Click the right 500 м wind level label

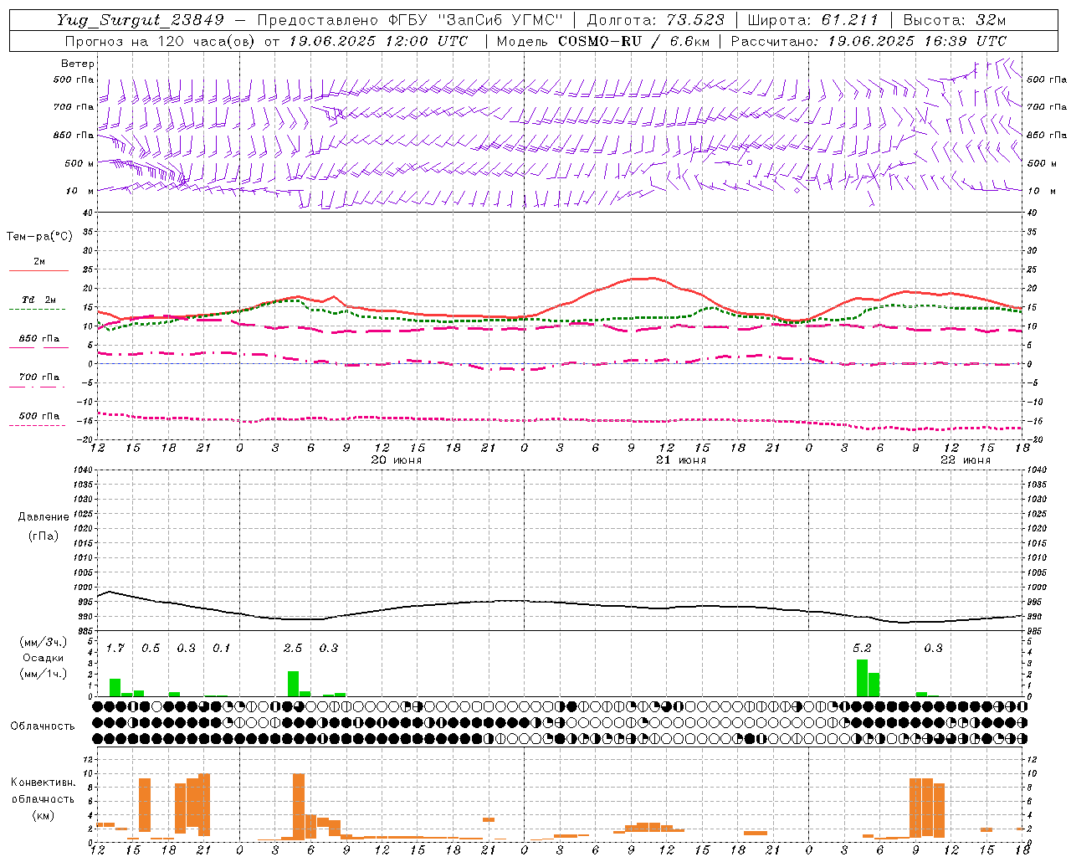tap(1043, 163)
